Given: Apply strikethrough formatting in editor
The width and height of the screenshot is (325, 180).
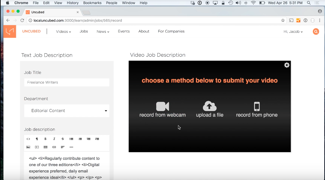Looking at the screenshot, I should 63,139.
